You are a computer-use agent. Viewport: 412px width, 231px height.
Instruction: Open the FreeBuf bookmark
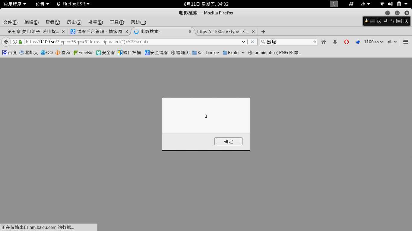pyautogui.click(x=84, y=53)
